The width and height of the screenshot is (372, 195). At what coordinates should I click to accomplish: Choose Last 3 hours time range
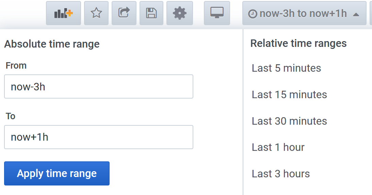281,174
